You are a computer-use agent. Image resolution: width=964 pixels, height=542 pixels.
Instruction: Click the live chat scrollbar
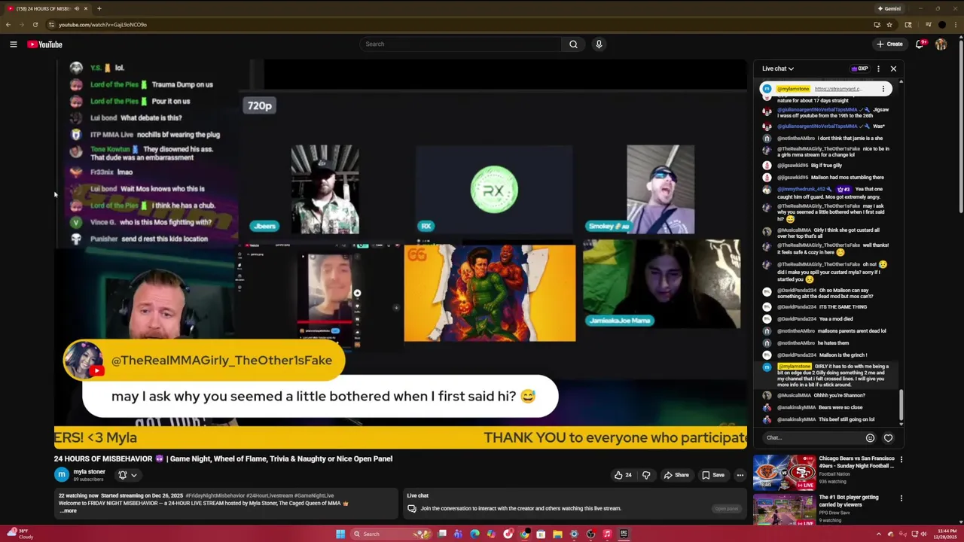900,405
